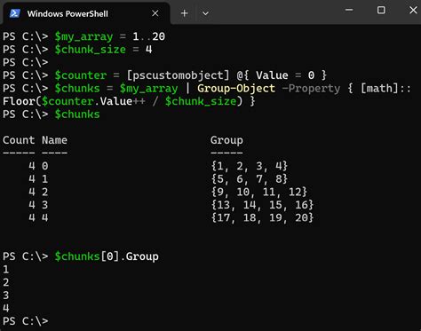Select the Windows PowerShell tab

(x=86, y=13)
